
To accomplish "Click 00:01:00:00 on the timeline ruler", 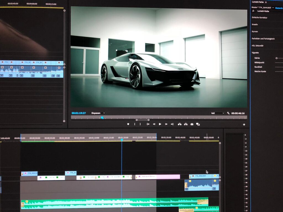I will 64,138.
